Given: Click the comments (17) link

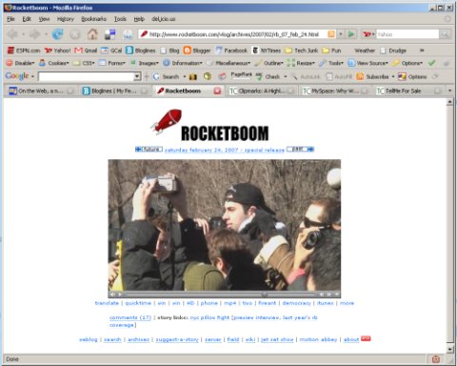Looking at the screenshot, I should pos(130,317).
